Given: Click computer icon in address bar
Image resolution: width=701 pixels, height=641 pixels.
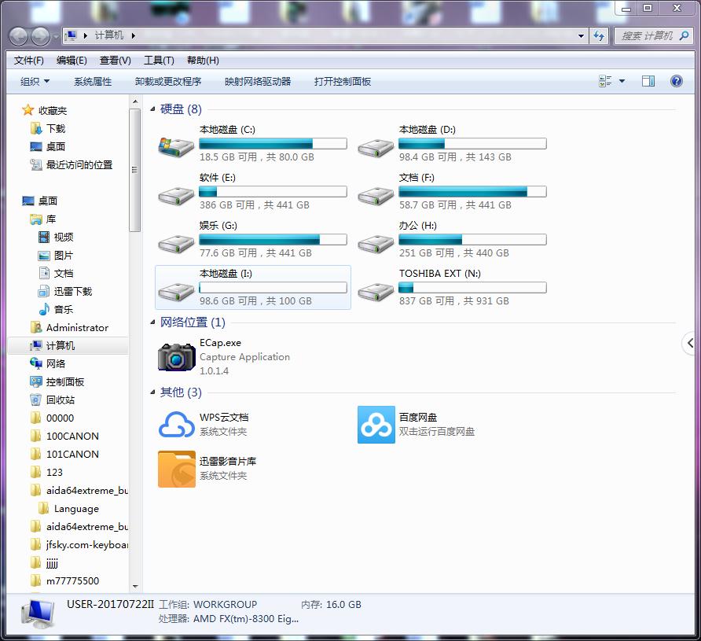Looking at the screenshot, I should [x=71, y=35].
